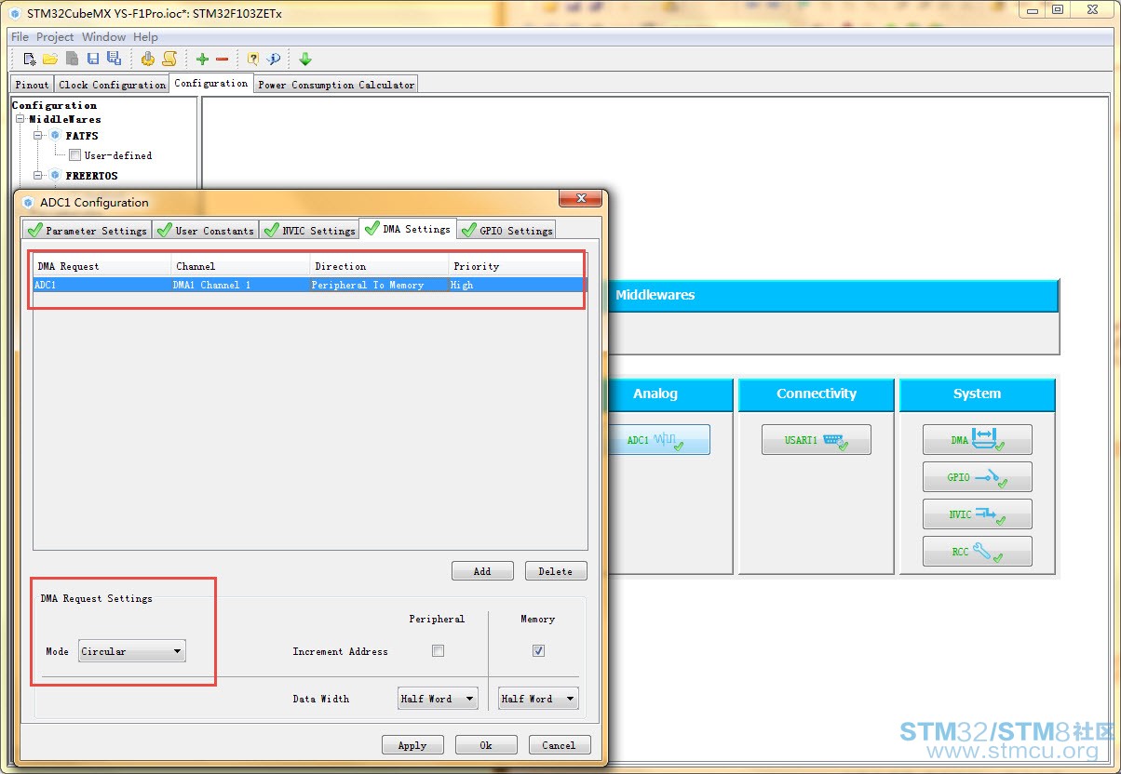
Task: Click the Priority column header
Action: click(x=518, y=266)
